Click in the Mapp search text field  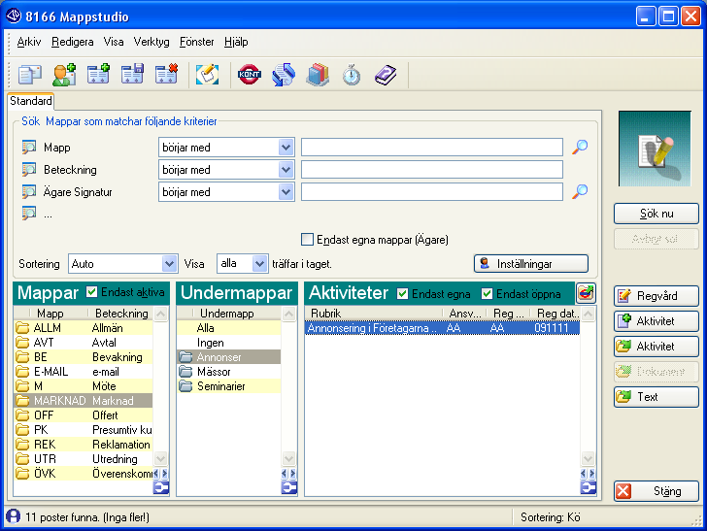click(432, 148)
